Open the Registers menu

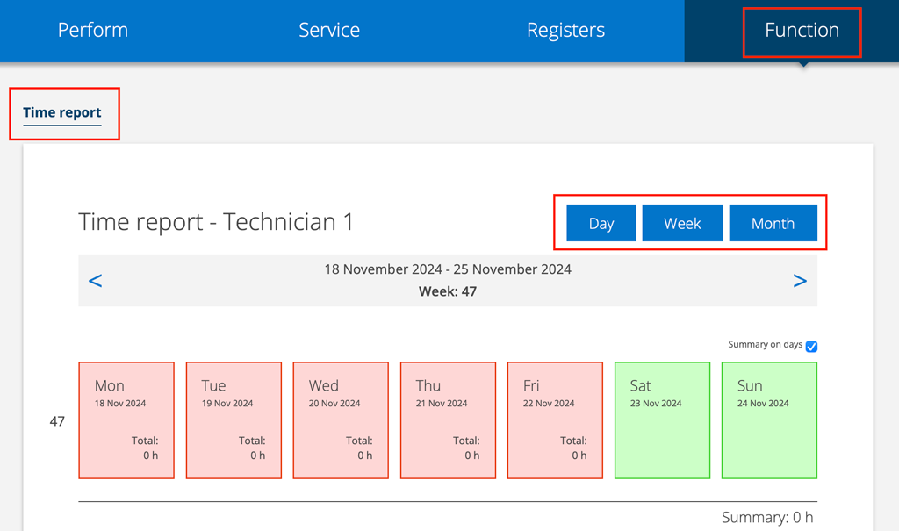coord(565,31)
